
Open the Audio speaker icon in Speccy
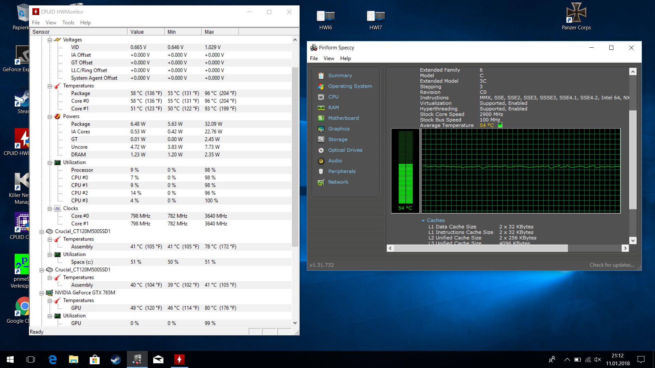(321, 161)
